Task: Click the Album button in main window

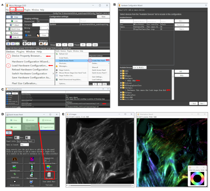Action: [x=14, y=25]
